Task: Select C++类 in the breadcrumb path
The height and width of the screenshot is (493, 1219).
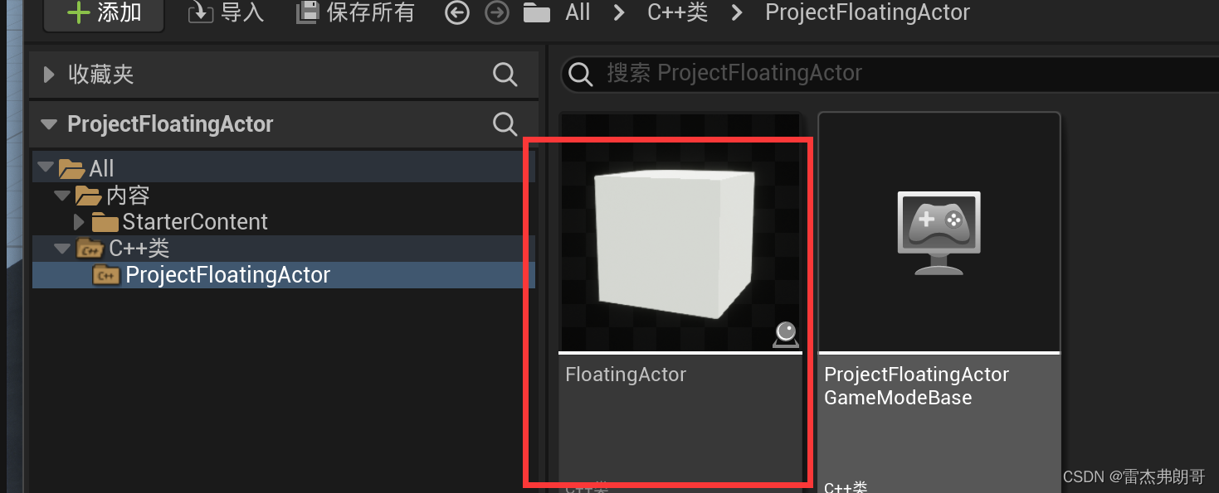Action: pyautogui.click(x=677, y=12)
